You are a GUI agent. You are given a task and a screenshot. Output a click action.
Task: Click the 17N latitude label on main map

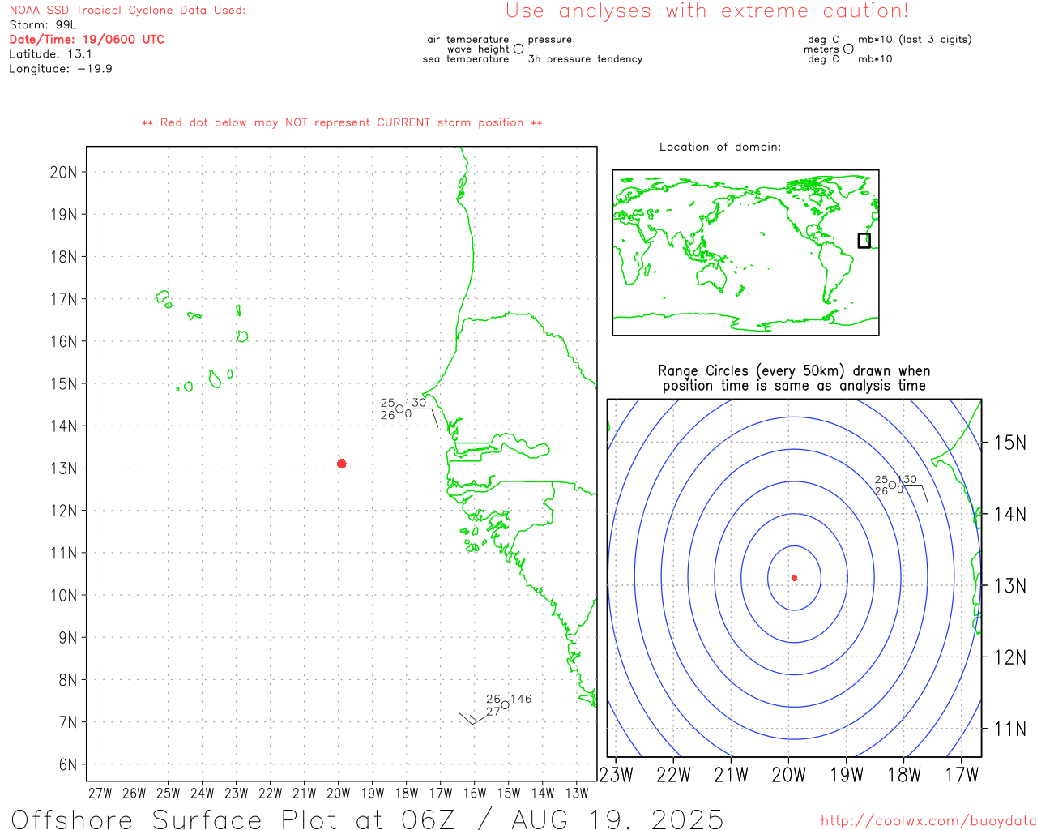(63, 299)
